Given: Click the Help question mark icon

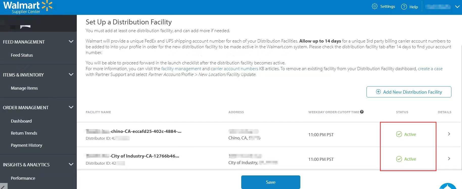Looking at the screenshot, I should click(404, 7).
